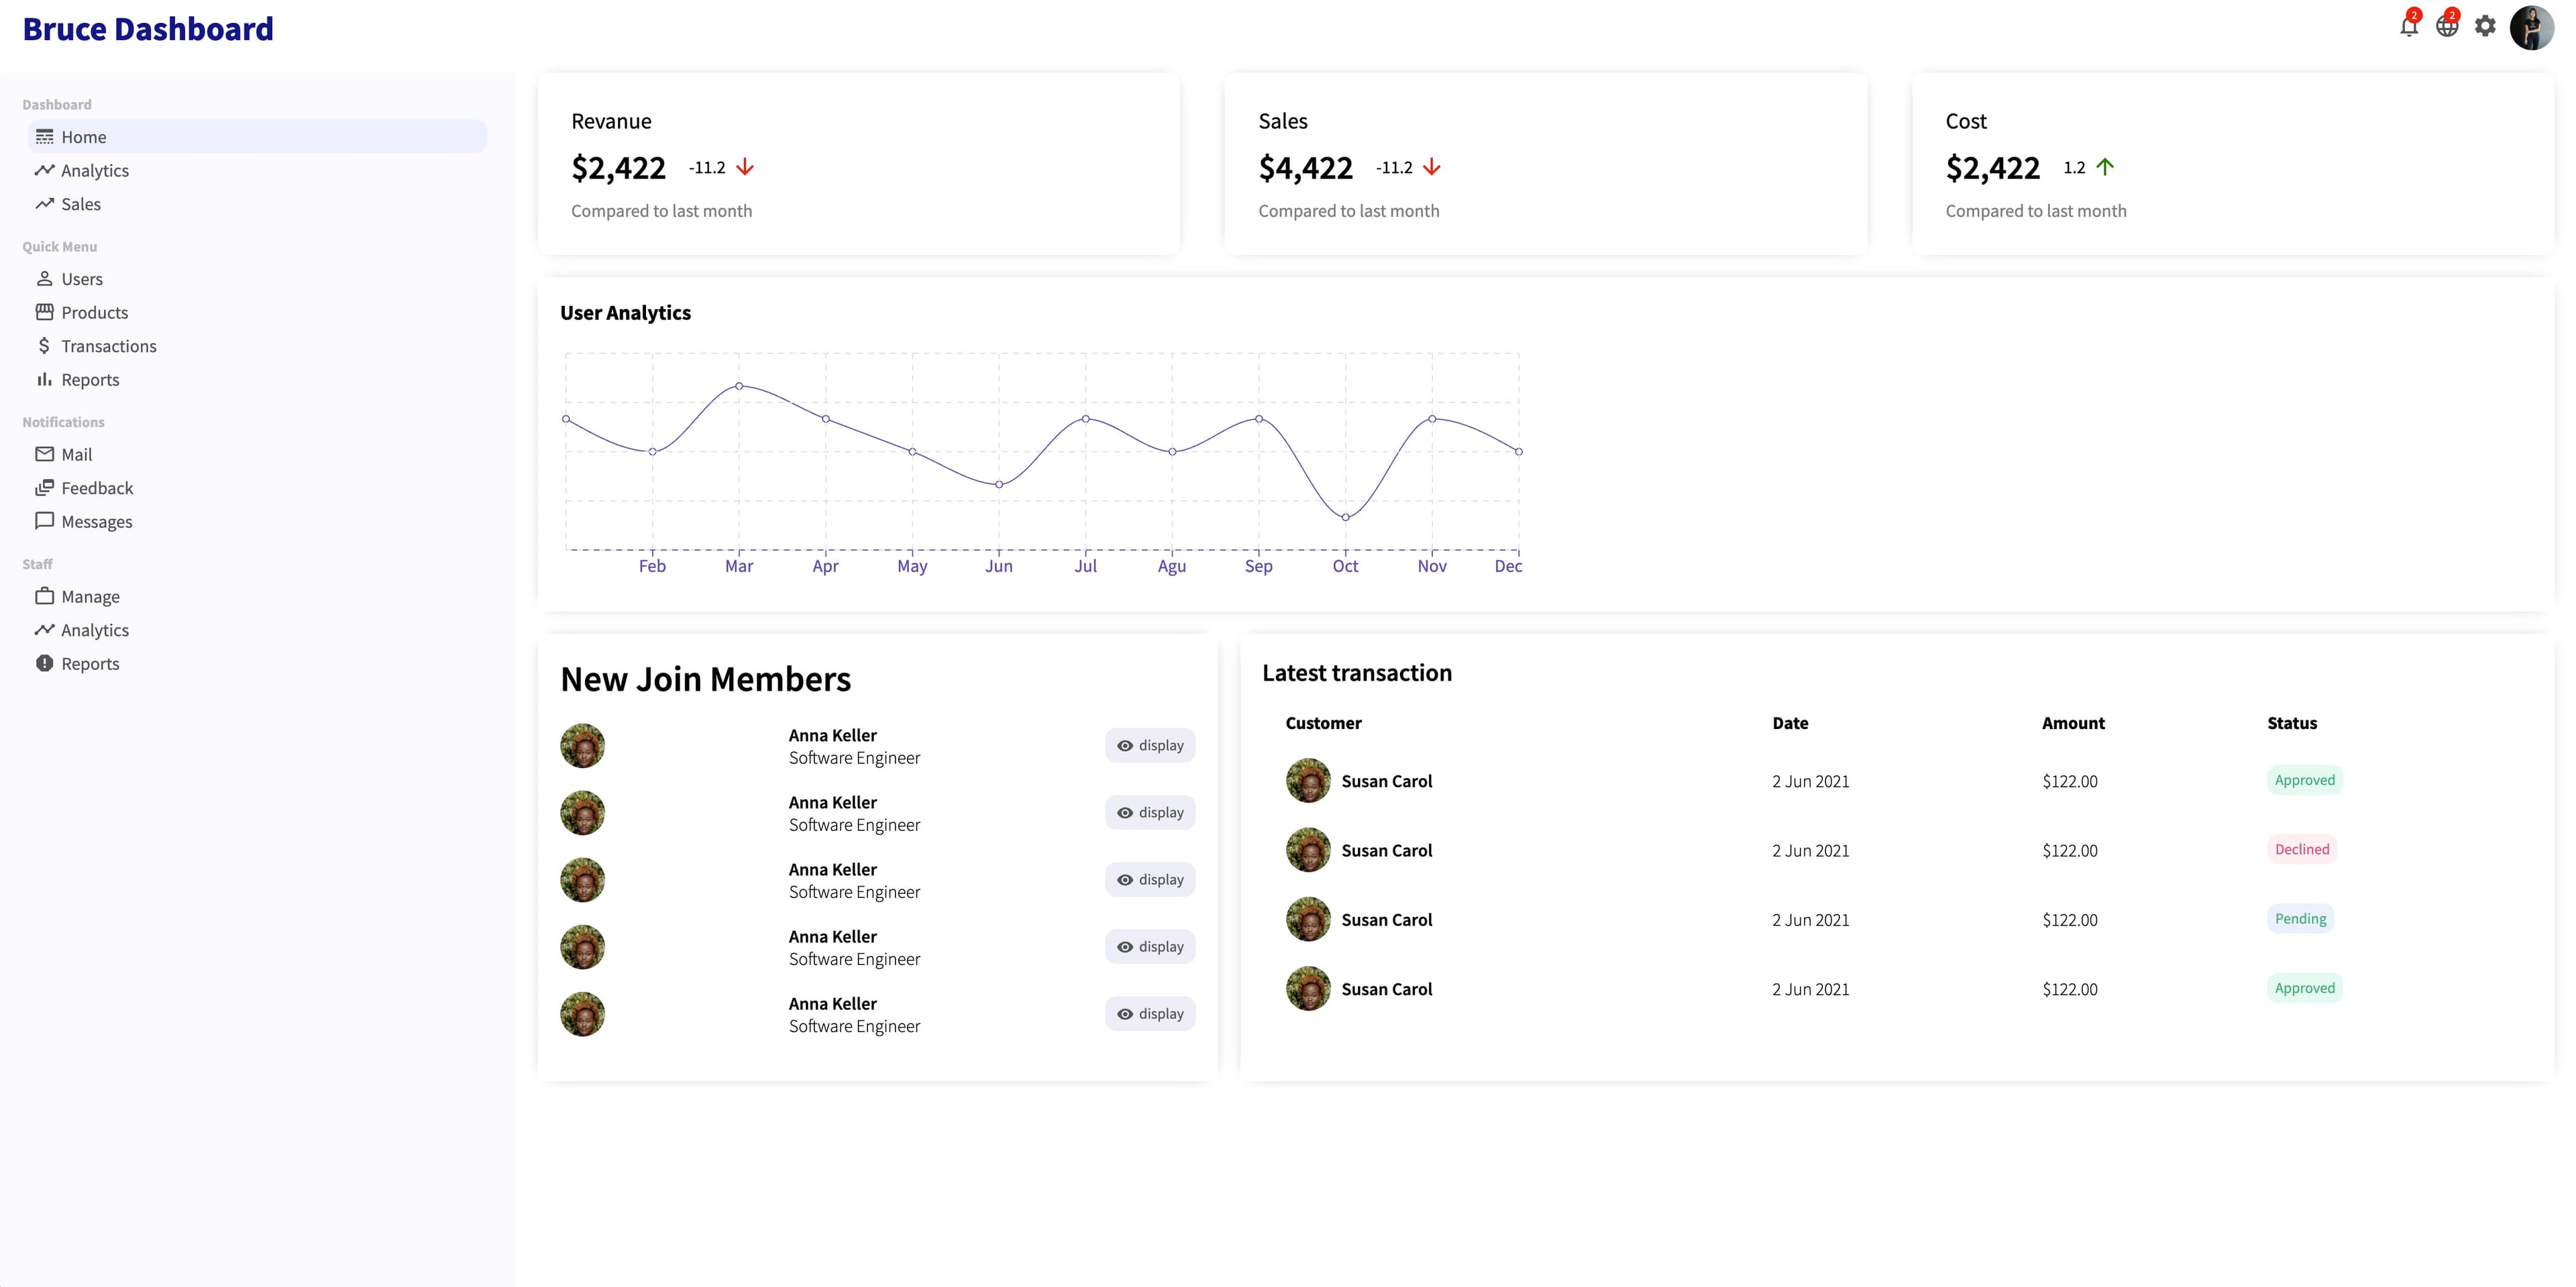
Task: Click the Amount column header
Action: pyautogui.click(x=2073, y=723)
